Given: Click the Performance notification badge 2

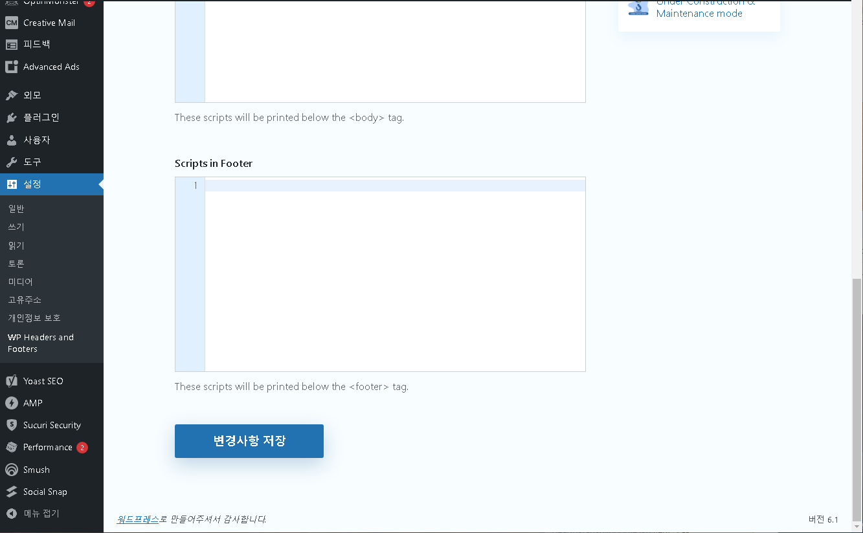Looking at the screenshot, I should 82,448.
